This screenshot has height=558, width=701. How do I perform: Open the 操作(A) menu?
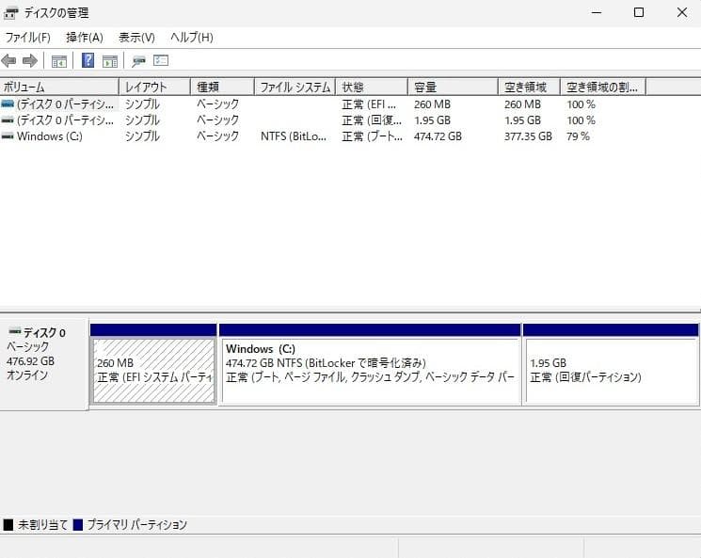[85, 37]
